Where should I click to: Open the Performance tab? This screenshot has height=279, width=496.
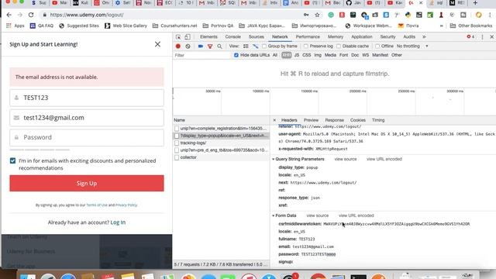(x=308, y=36)
